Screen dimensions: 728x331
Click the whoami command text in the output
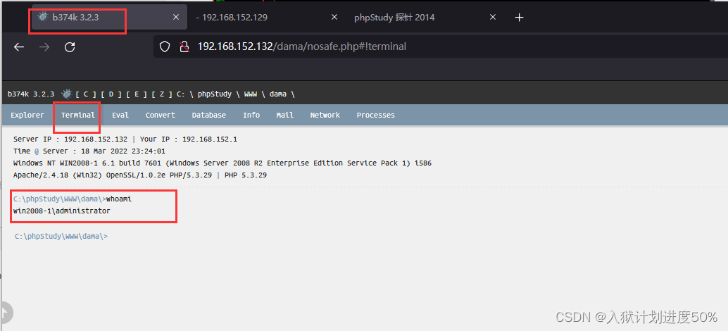click(119, 199)
